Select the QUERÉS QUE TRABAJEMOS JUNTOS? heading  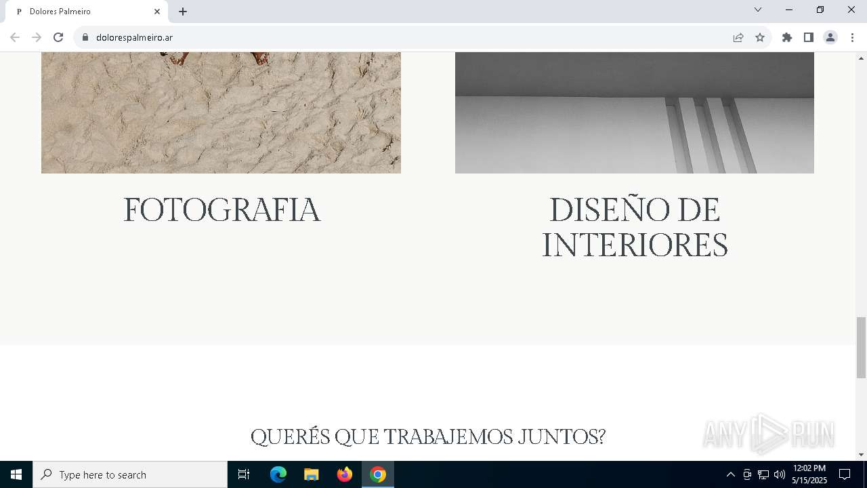tap(428, 436)
